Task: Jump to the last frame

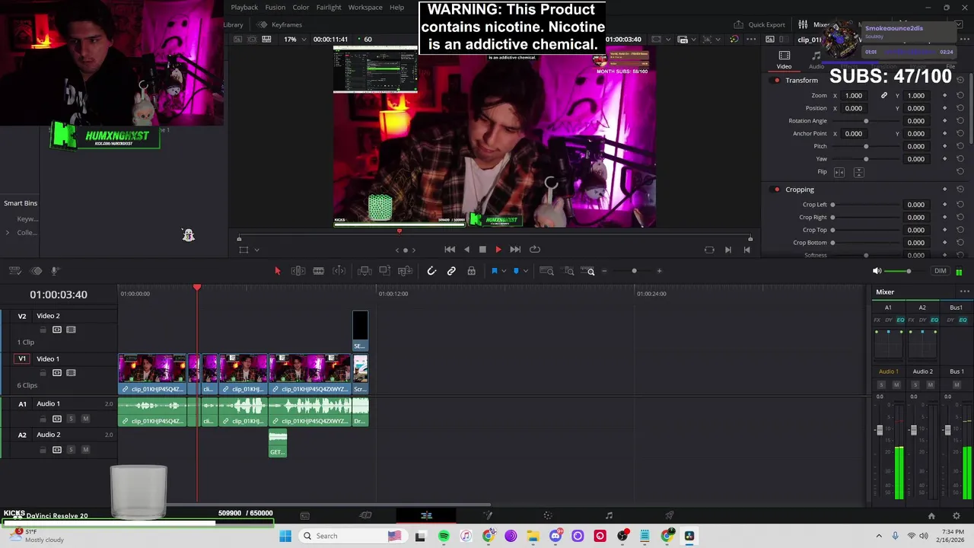Action: [x=515, y=250]
